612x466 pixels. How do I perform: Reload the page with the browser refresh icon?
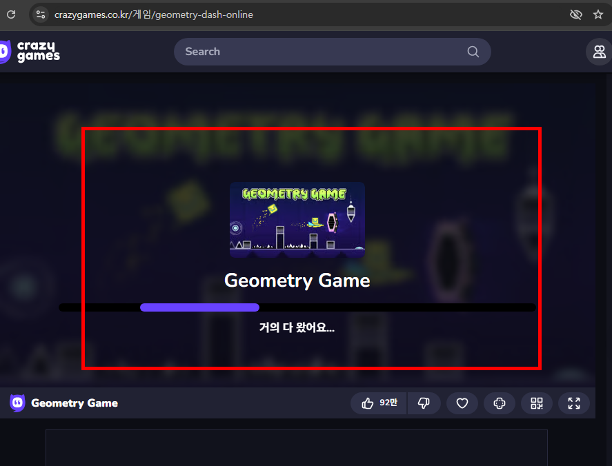[x=11, y=14]
